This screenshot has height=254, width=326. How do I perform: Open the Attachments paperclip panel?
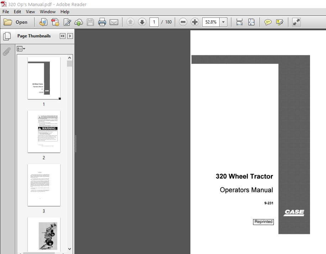[x=7, y=52]
